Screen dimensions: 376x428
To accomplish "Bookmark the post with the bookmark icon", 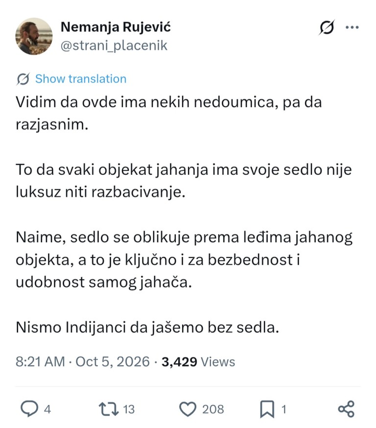I will (267, 409).
